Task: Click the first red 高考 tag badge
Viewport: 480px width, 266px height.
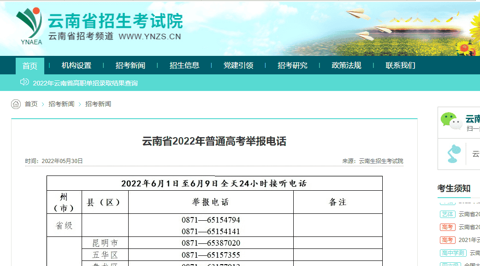Action: coord(447,227)
